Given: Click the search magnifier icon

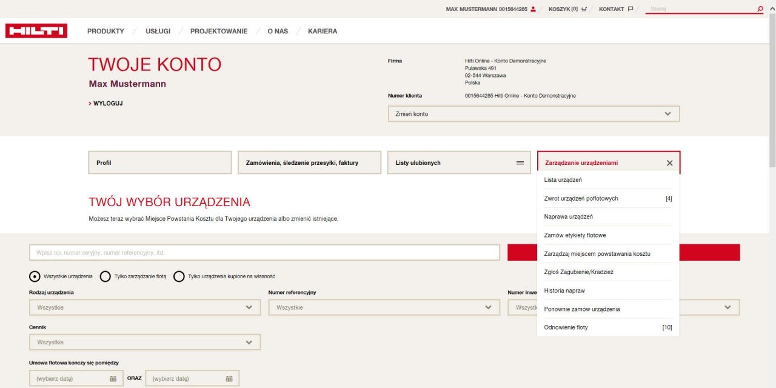Looking at the screenshot, I should [760, 9].
